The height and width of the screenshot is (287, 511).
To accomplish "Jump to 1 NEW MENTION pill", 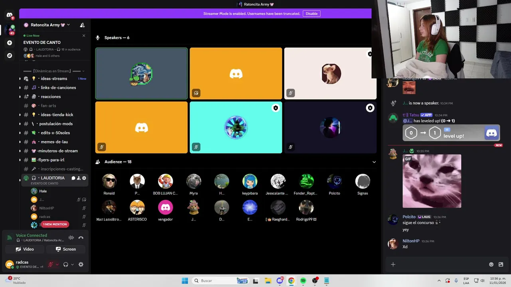I will (55, 224).
